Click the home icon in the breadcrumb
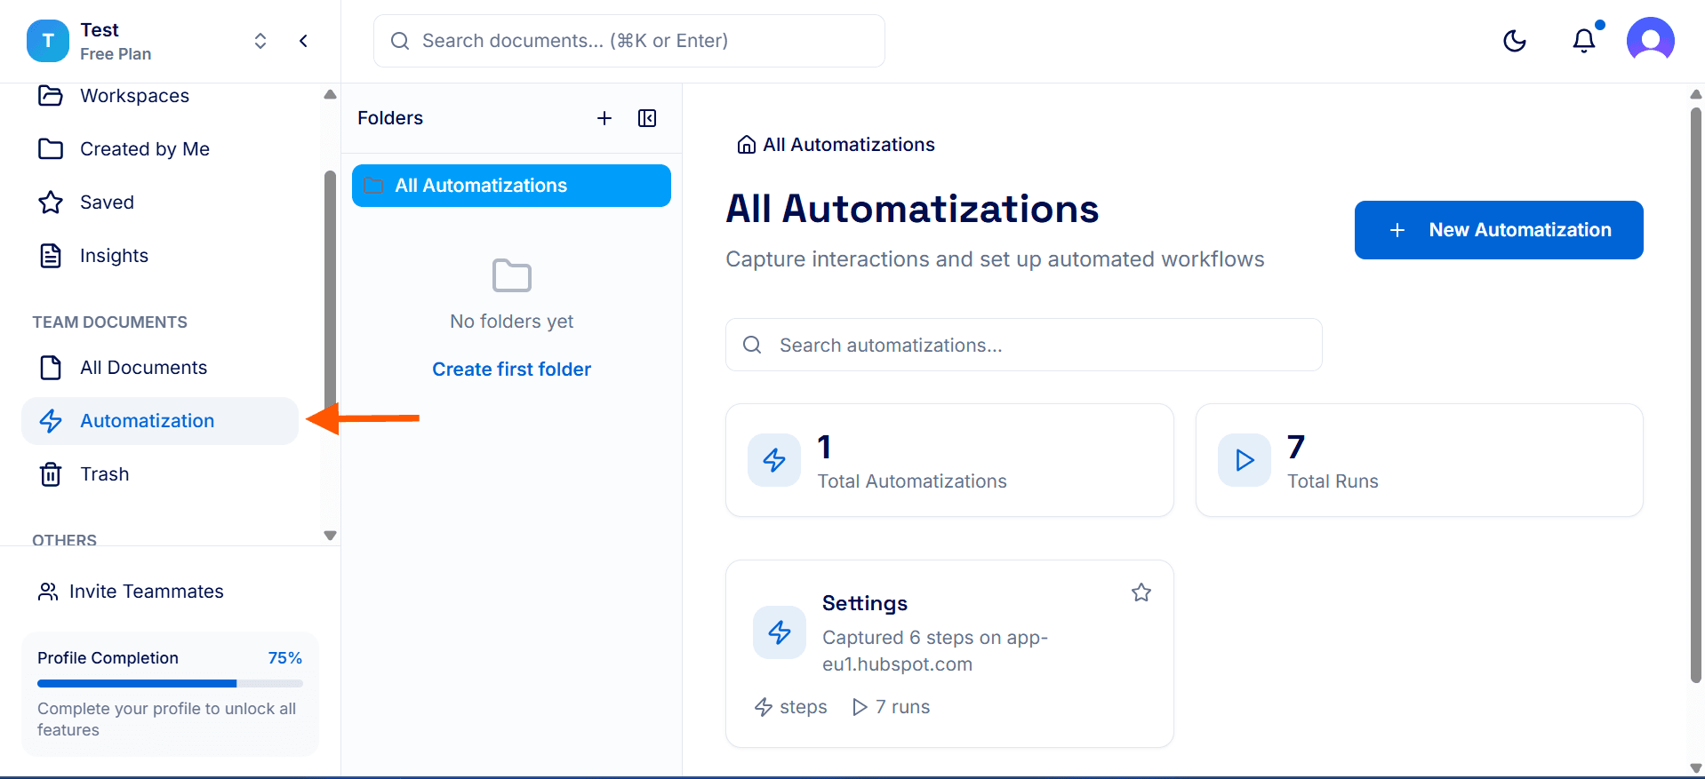 pyautogui.click(x=747, y=145)
